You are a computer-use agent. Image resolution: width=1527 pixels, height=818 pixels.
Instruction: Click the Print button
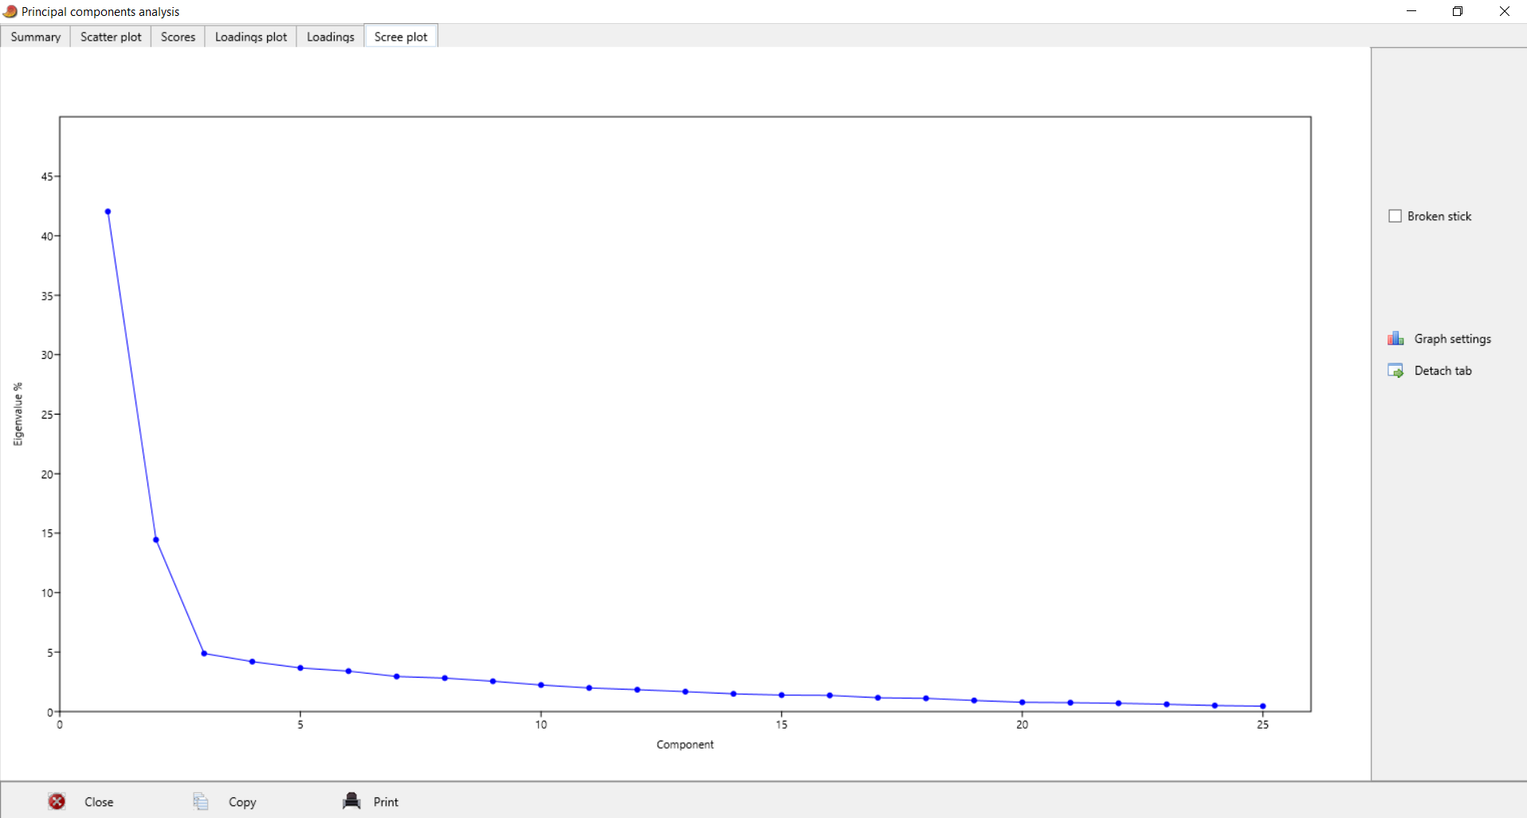[385, 801]
